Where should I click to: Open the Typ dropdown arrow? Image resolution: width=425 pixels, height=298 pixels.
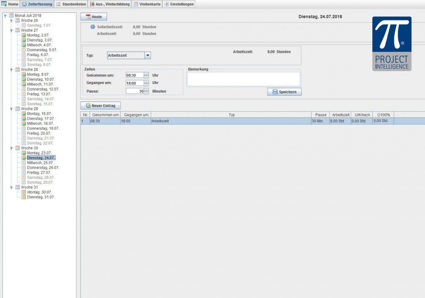click(x=148, y=55)
